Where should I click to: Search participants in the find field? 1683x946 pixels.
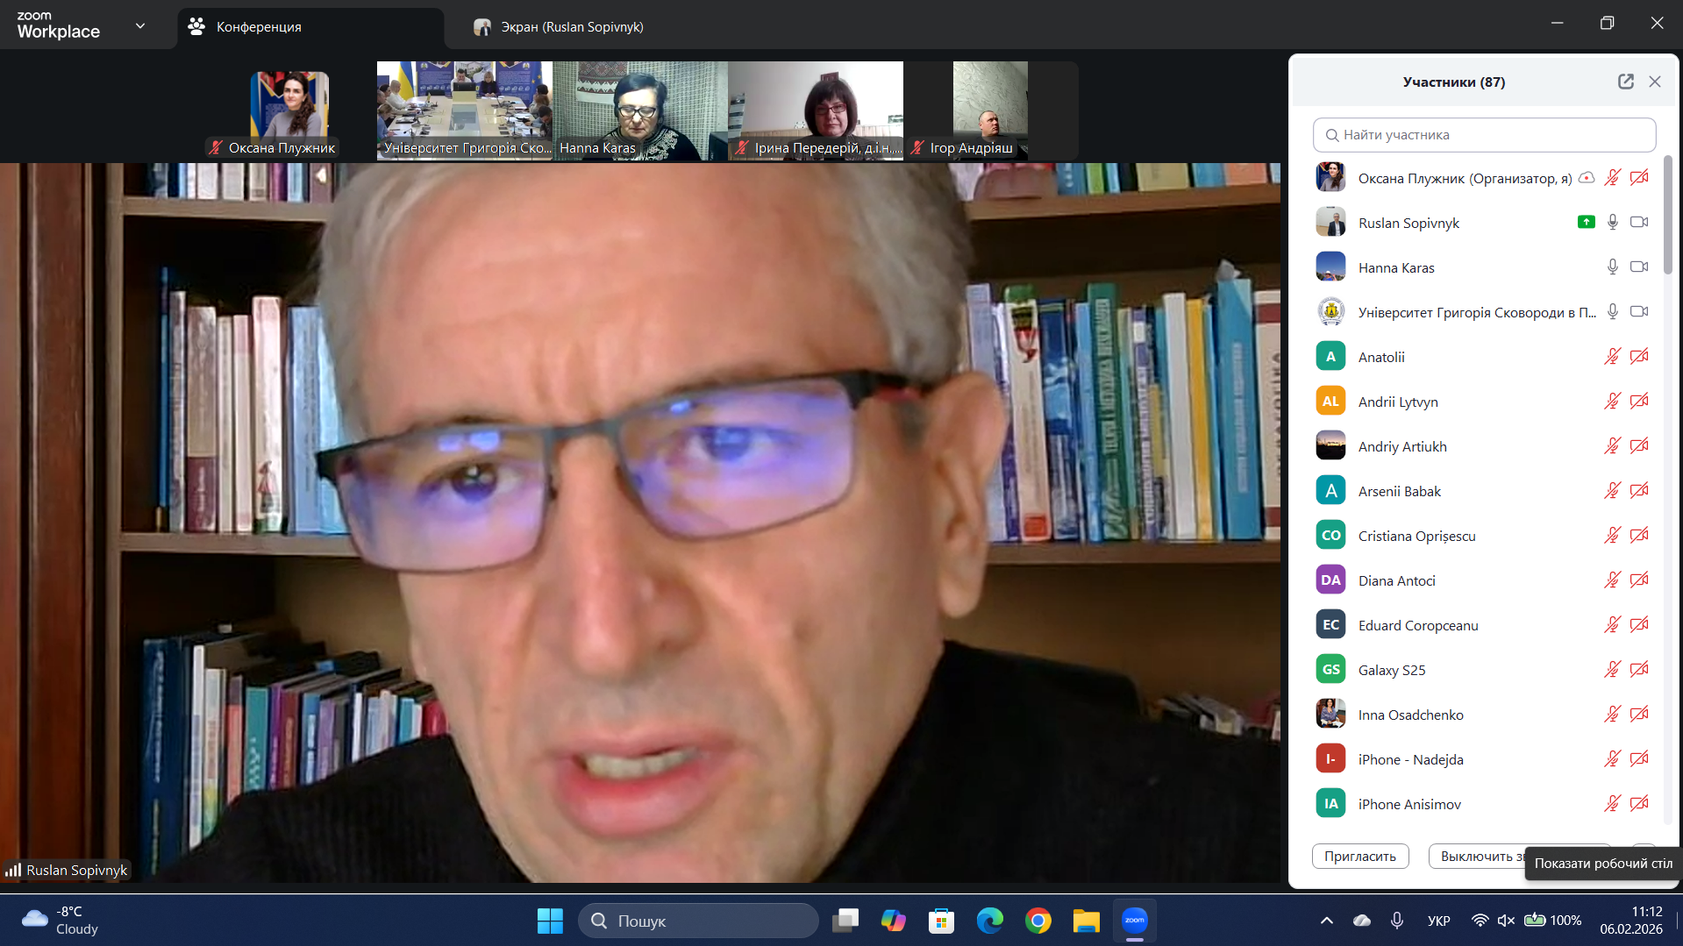pos(1484,135)
